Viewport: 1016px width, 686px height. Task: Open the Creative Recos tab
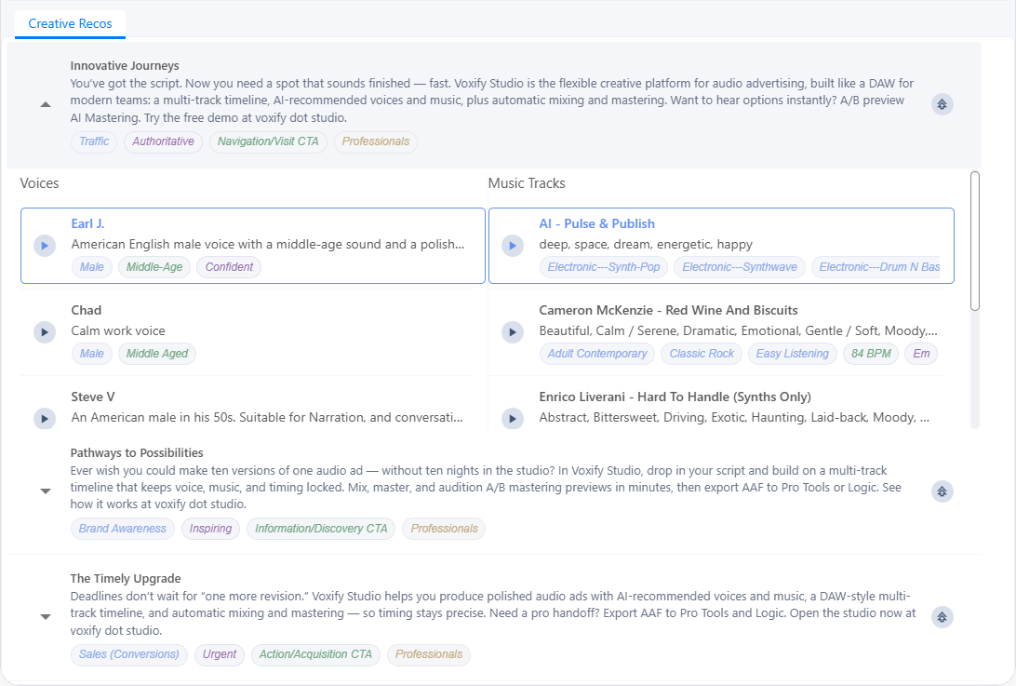click(x=70, y=24)
